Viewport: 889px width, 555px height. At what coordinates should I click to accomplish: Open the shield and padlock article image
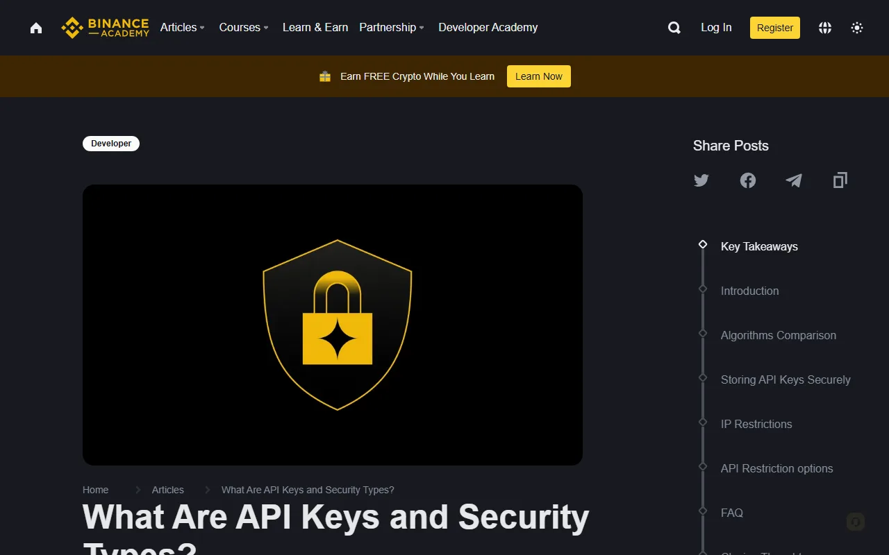click(333, 325)
